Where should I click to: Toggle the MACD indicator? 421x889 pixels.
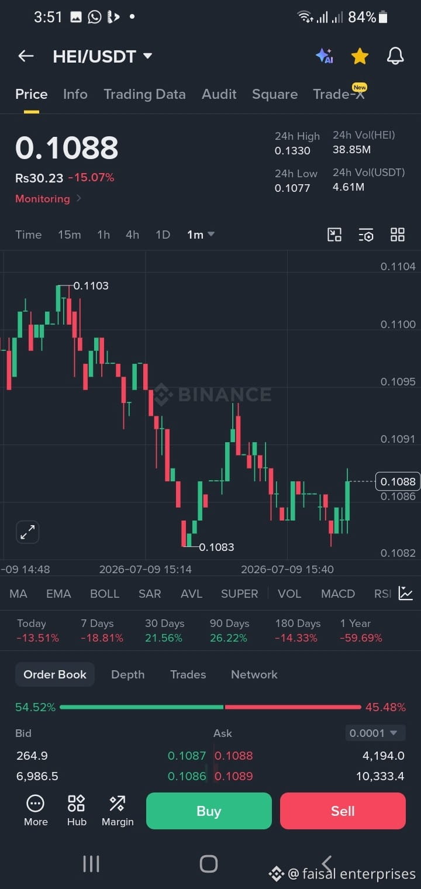338,594
